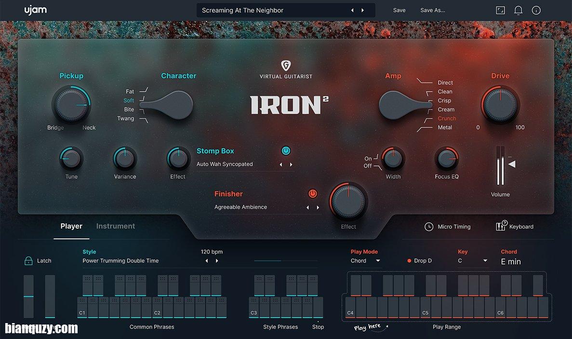572x339 pixels.
Task: Click the Focus EQ knob
Action: 447,158
